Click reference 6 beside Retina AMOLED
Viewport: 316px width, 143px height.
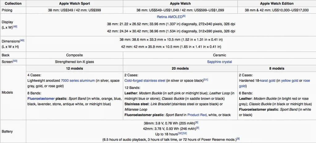[x=184, y=15]
